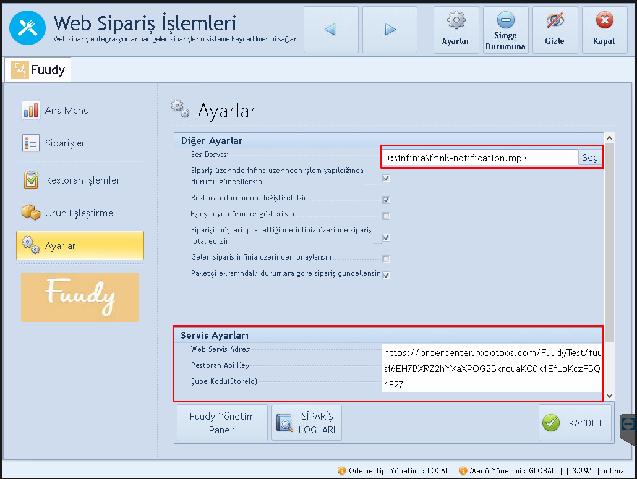Click the green check icon on KAYDET
Viewport: 637px width, 479px height.
pyautogui.click(x=551, y=423)
